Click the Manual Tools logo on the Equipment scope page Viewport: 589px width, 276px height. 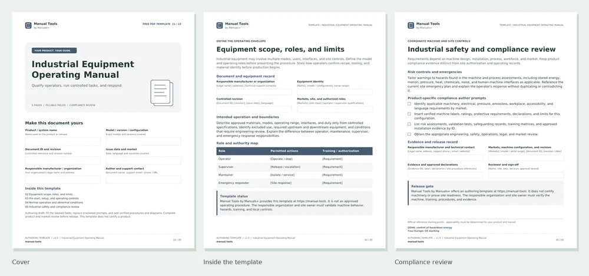pos(219,25)
